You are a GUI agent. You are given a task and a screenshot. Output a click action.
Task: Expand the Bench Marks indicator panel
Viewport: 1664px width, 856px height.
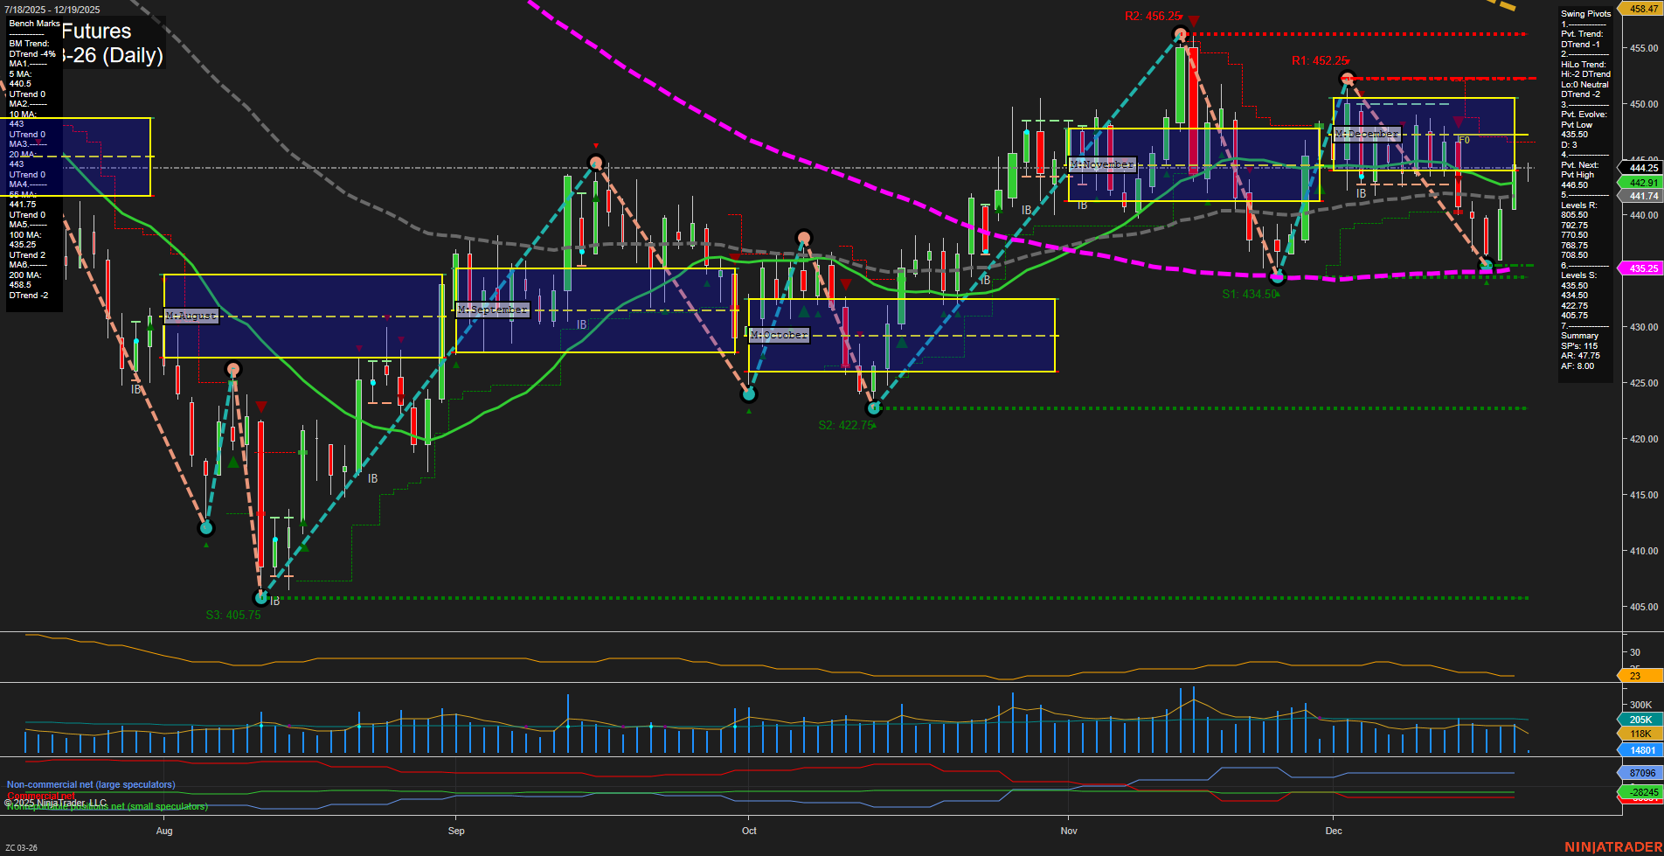click(x=33, y=24)
